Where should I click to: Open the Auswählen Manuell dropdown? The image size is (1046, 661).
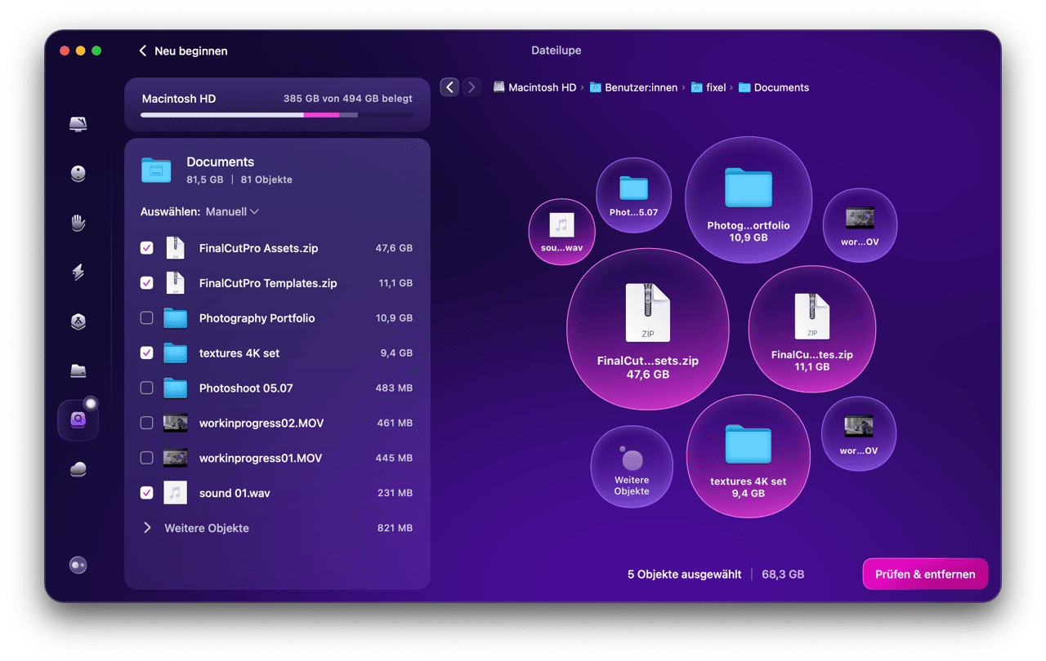(x=231, y=211)
